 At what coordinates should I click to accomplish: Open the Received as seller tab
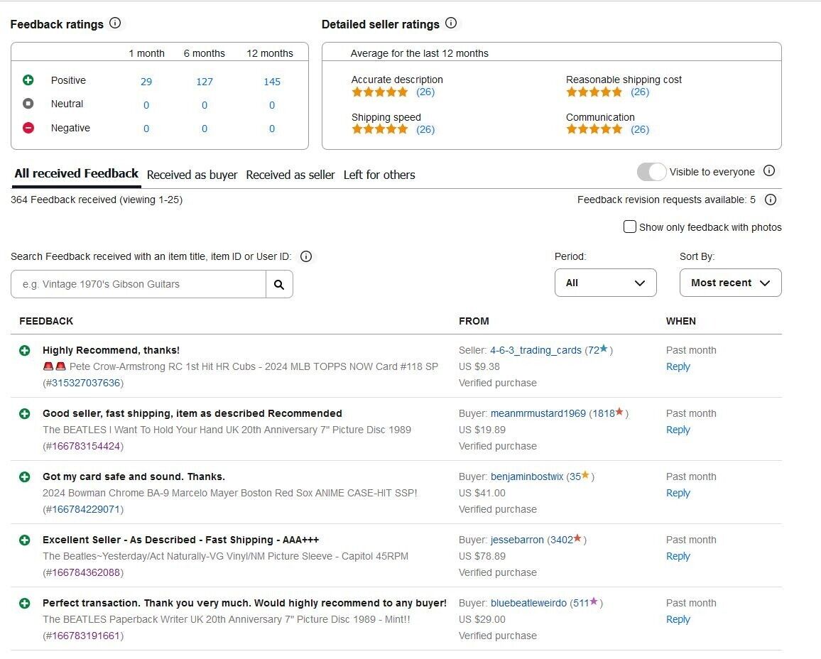tap(290, 175)
